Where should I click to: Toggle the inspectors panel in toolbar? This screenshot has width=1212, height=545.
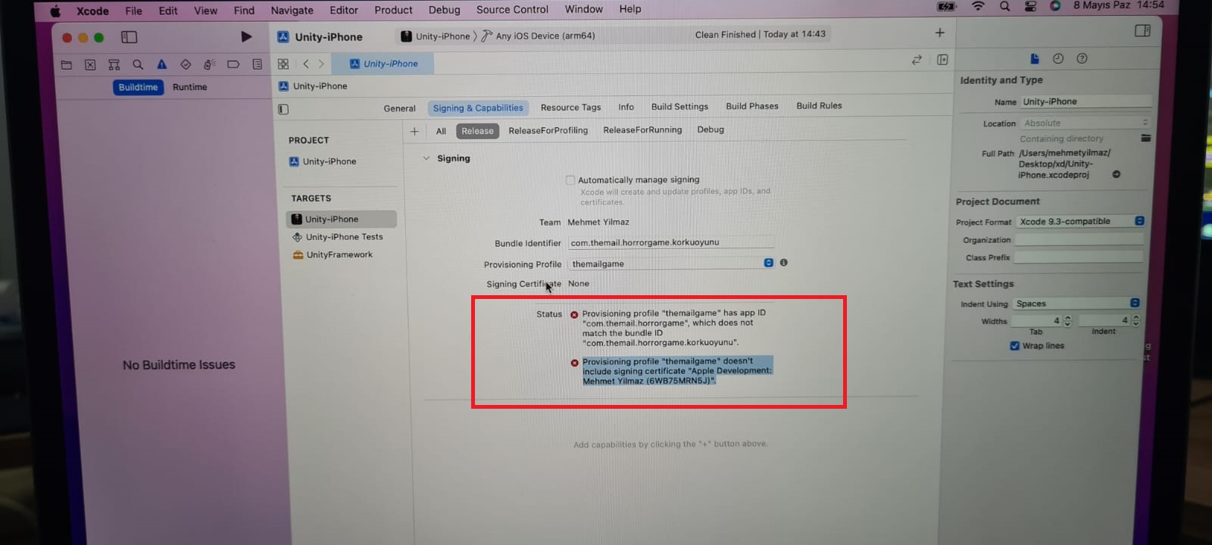click(1143, 30)
